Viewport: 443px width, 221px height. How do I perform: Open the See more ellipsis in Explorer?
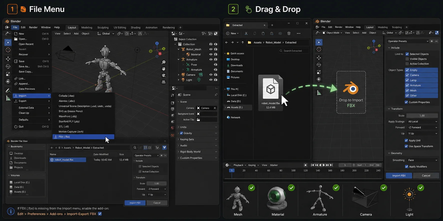298,33
